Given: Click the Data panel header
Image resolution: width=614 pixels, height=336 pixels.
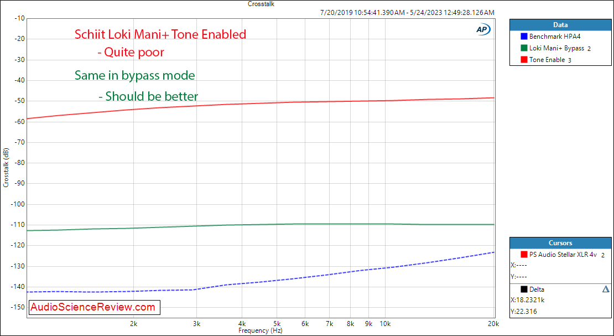Looking at the screenshot, I should (560, 25).
